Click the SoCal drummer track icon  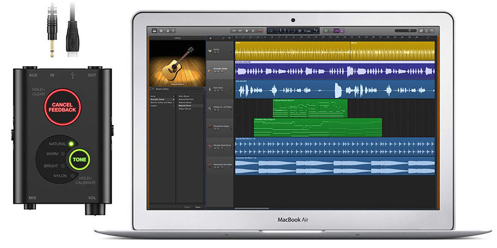coord(210,51)
